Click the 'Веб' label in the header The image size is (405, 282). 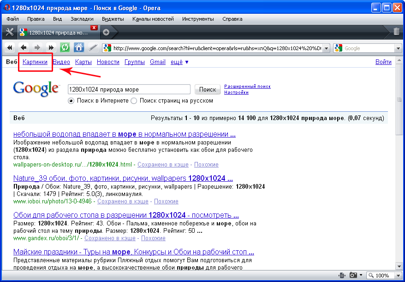coord(12,62)
